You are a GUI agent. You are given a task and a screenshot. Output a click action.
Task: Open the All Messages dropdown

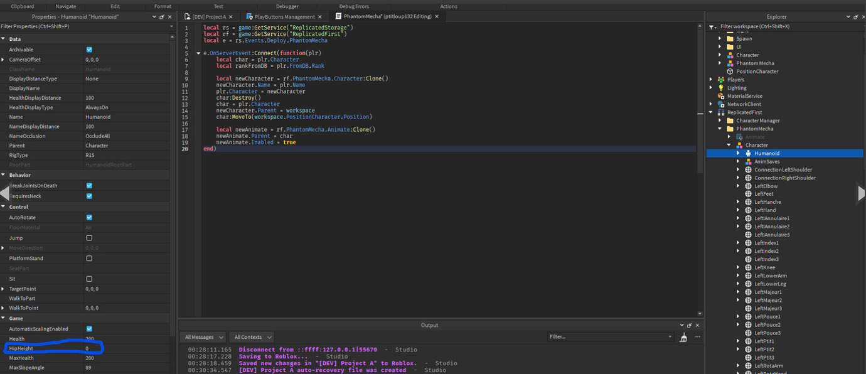[x=203, y=337]
